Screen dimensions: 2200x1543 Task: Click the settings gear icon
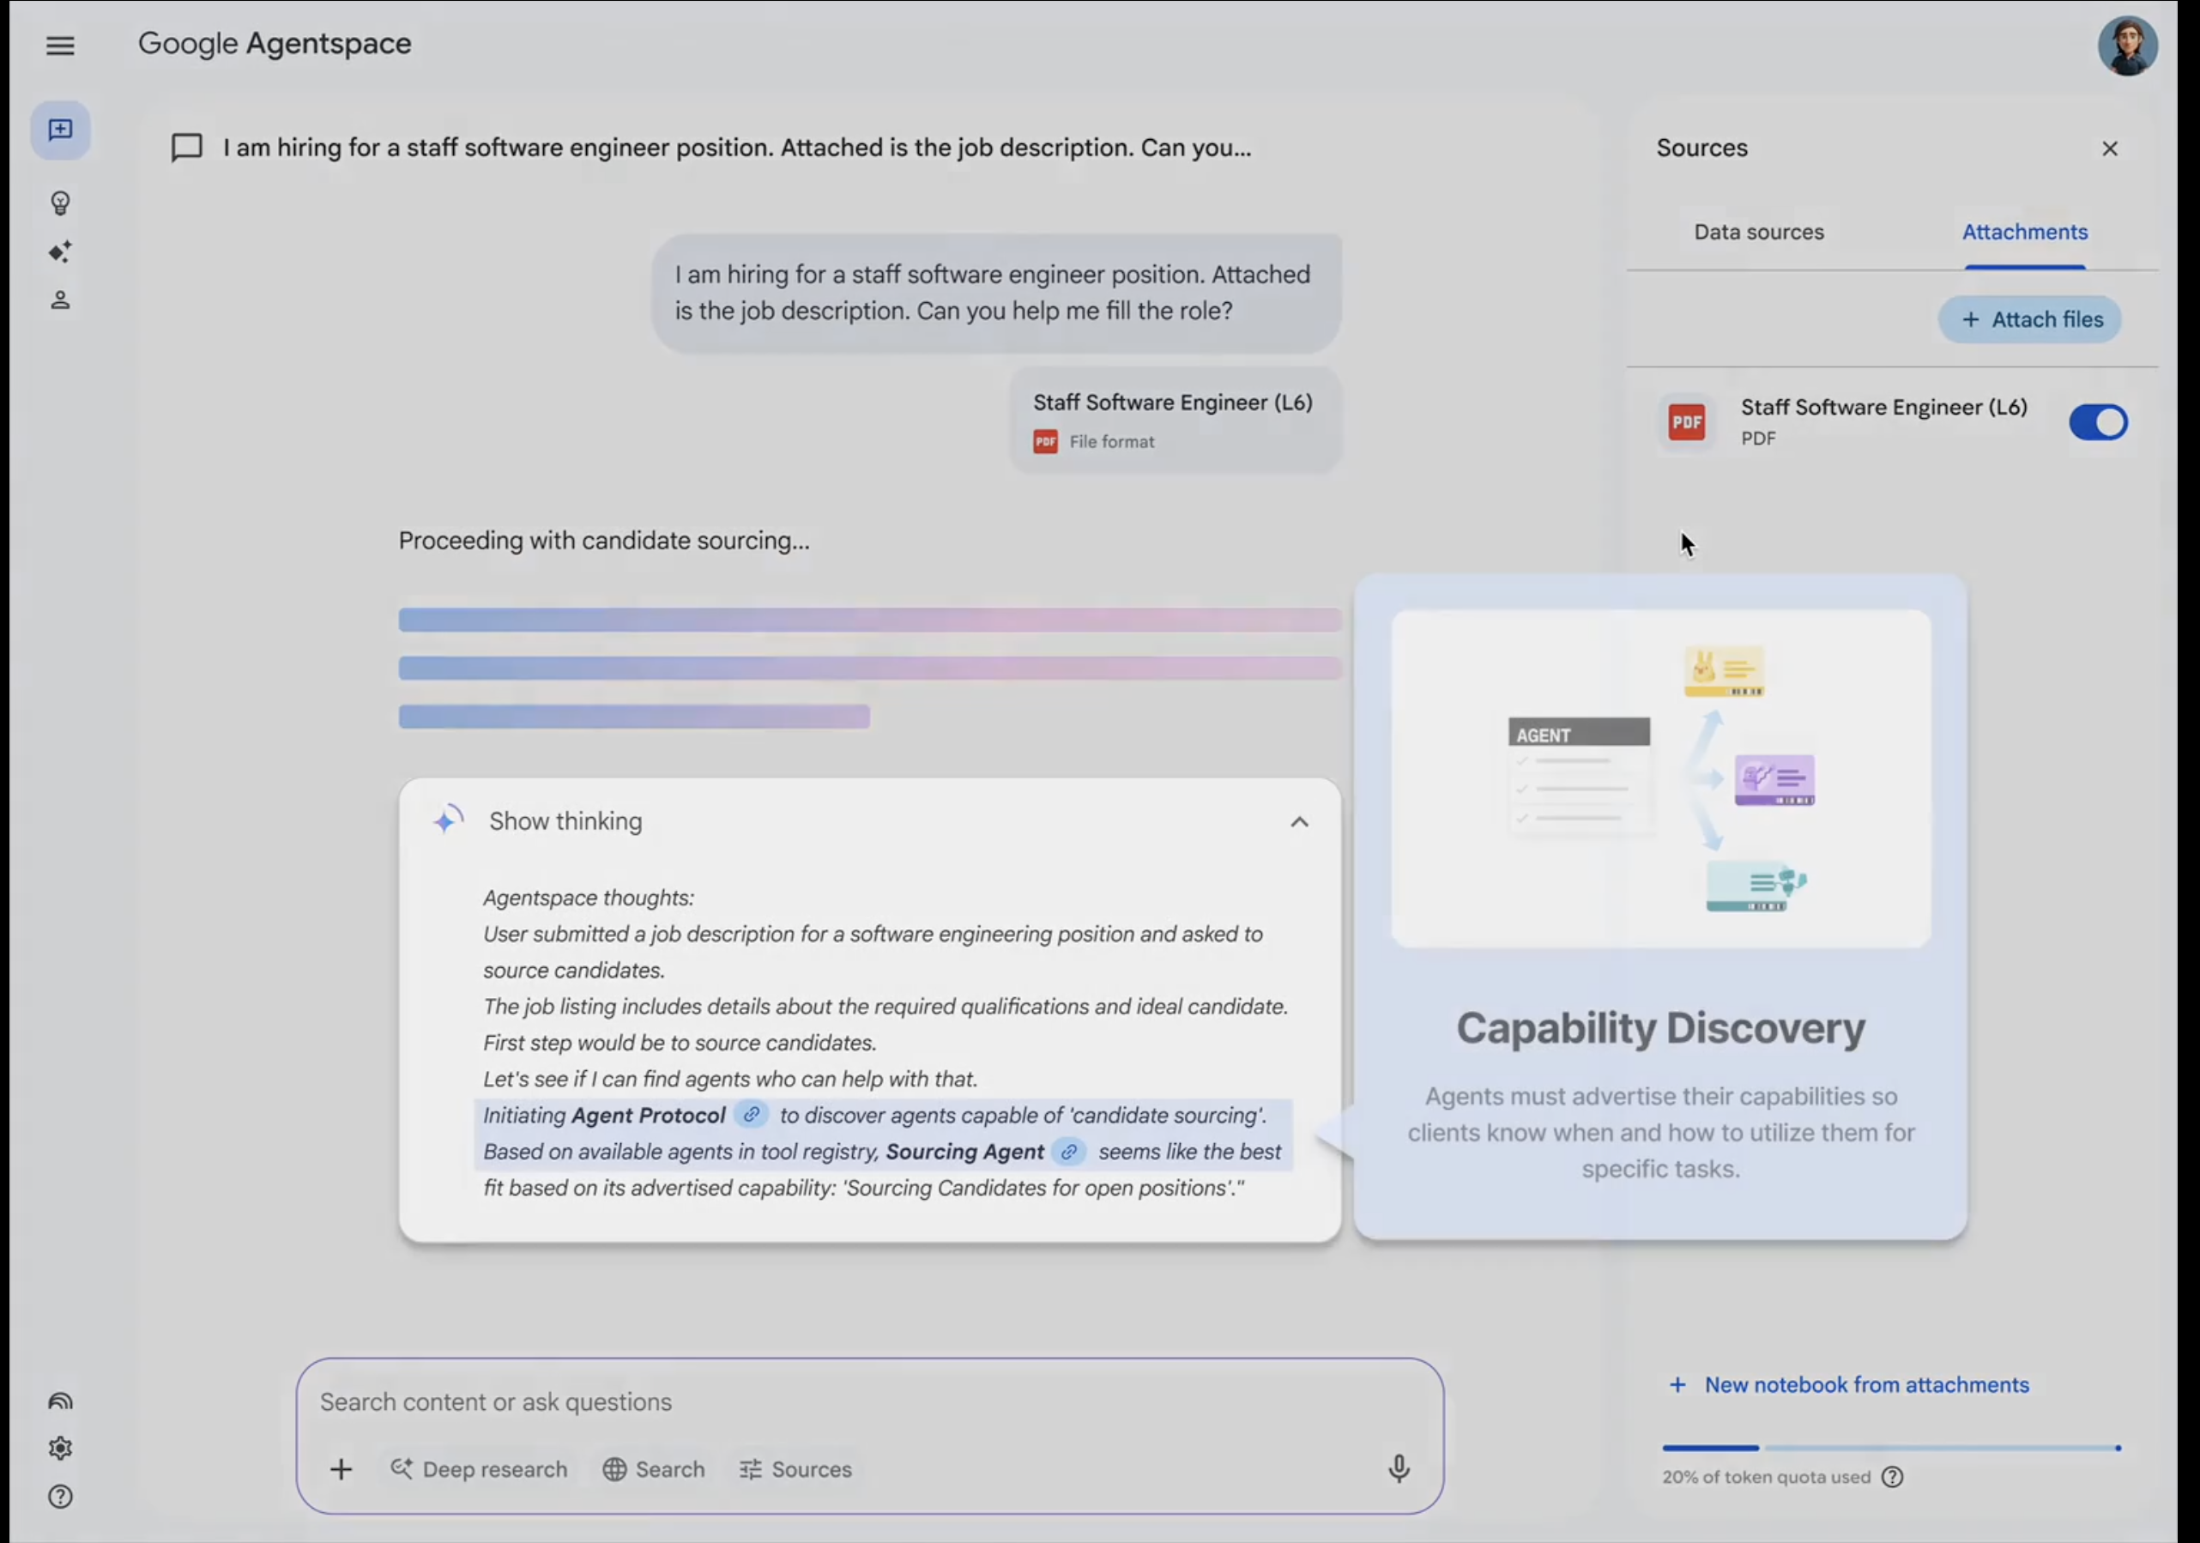click(x=59, y=1448)
